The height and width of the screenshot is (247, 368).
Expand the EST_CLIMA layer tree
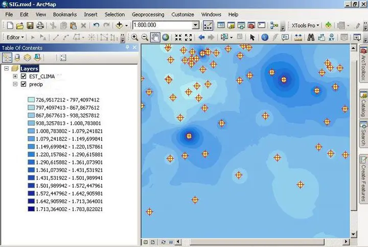point(15,77)
